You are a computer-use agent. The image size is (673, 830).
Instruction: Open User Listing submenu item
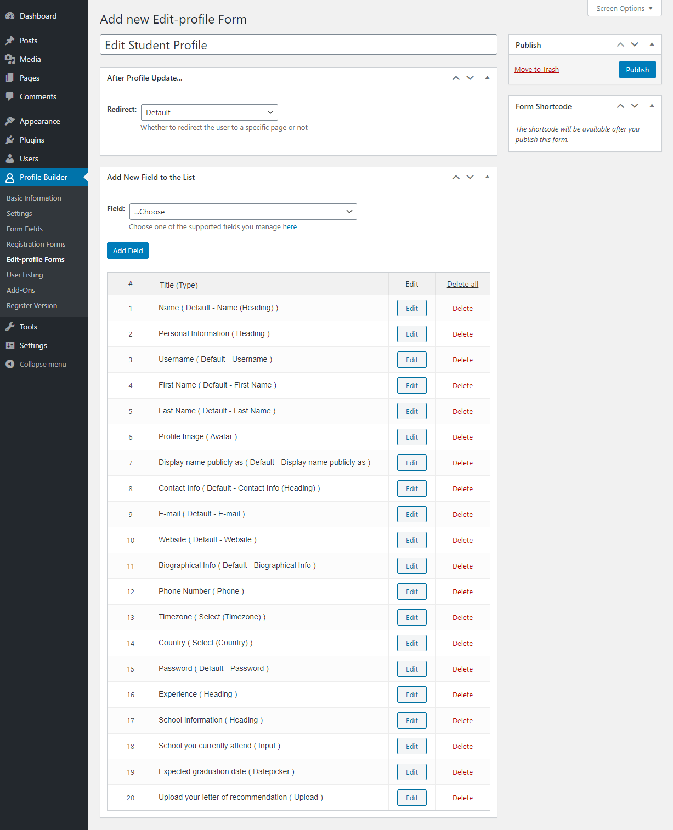(25, 275)
